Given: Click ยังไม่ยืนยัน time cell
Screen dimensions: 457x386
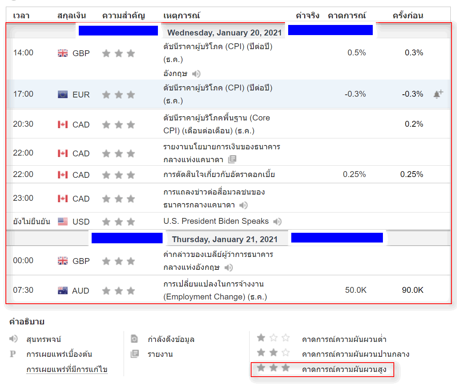Looking at the screenshot, I should tap(32, 221).
